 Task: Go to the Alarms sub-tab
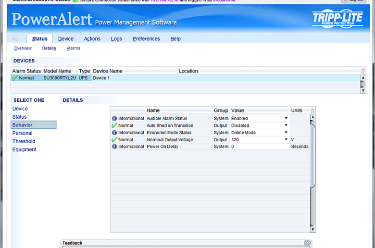click(74, 48)
